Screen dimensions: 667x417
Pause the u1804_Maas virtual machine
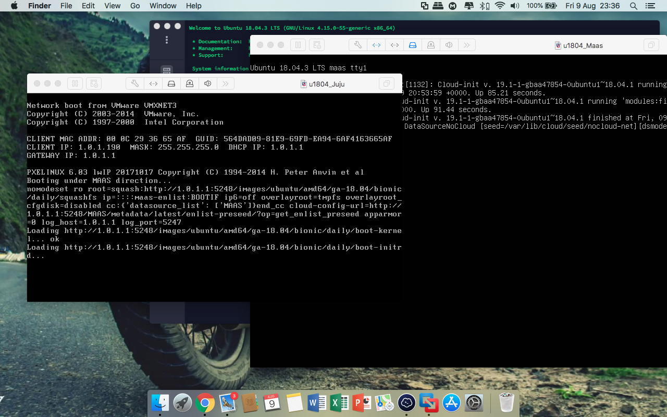(x=298, y=45)
